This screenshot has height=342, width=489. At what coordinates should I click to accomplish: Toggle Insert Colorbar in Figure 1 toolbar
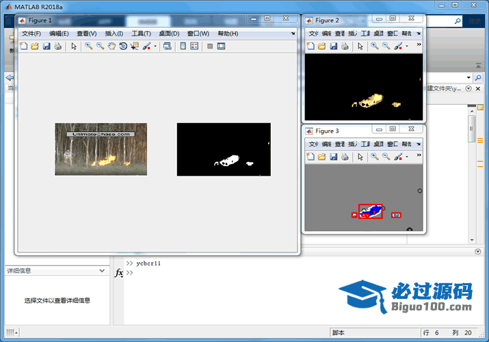(183, 47)
